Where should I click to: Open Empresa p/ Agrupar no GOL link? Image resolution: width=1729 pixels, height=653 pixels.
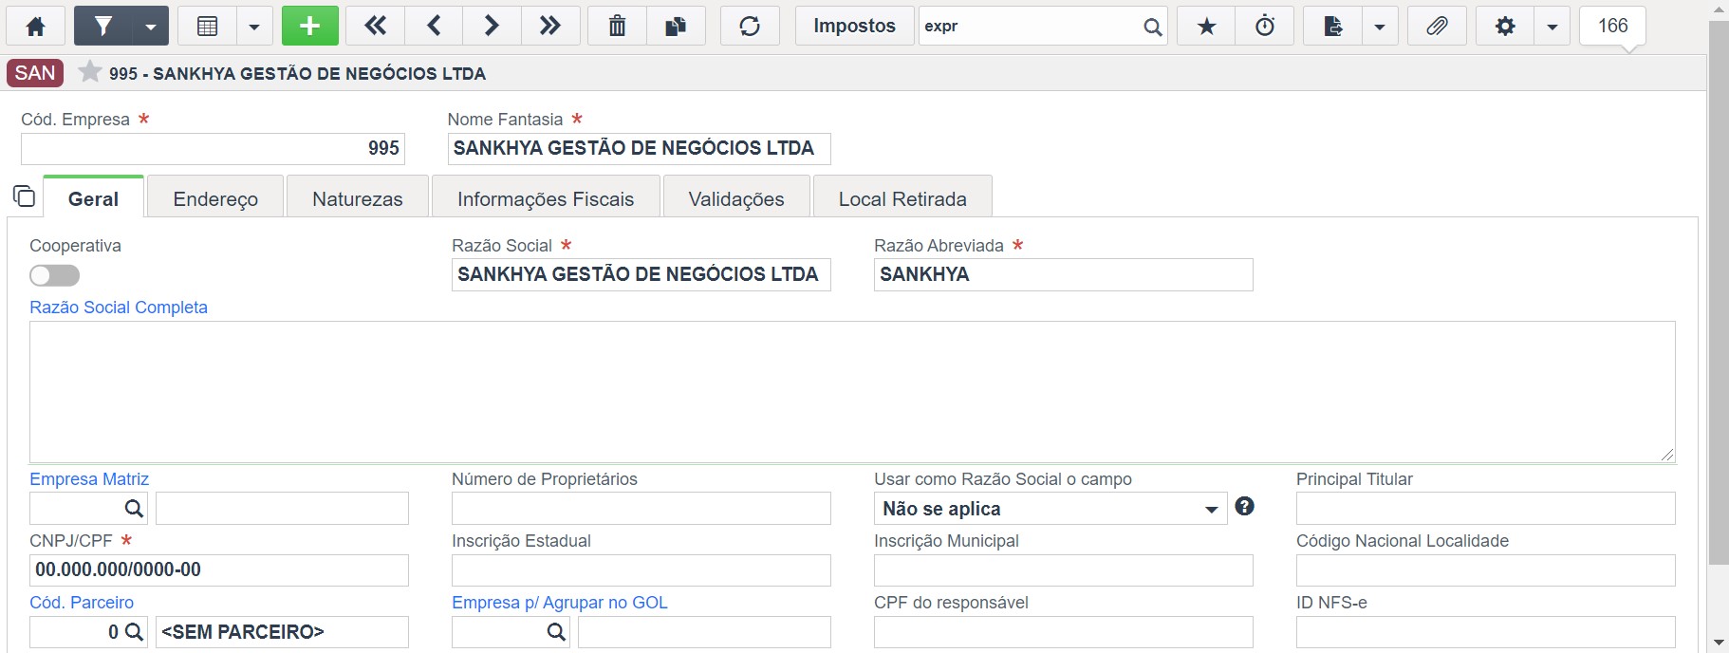click(560, 603)
